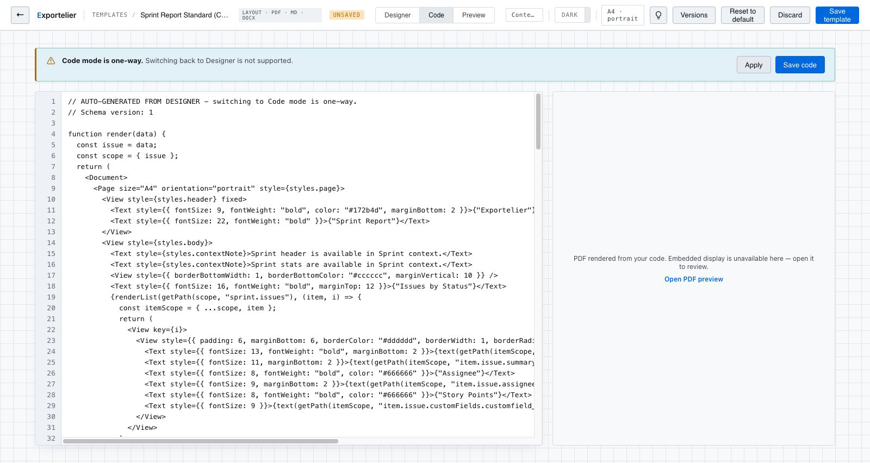The height and width of the screenshot is (463, 870).
Task: Click the '<View key={i}>' code line
Action: tap(157, 330)
